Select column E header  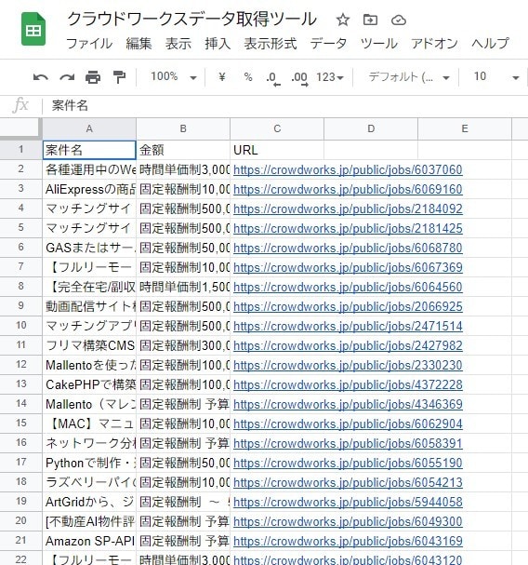[x=465, y=128]
